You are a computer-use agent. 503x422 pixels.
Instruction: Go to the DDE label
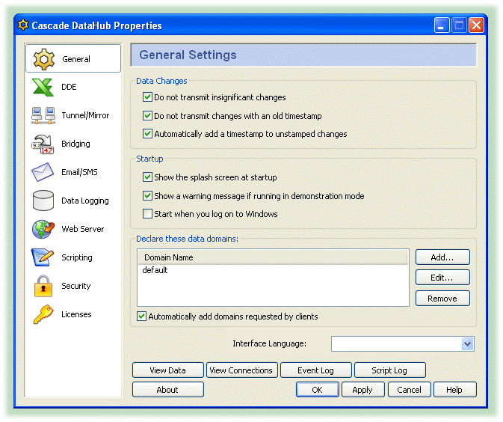click(x=69, y=87)
